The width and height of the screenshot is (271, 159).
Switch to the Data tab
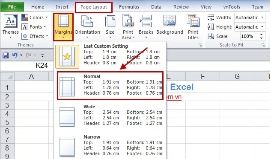pyautogui.click(x=156, y=7)
